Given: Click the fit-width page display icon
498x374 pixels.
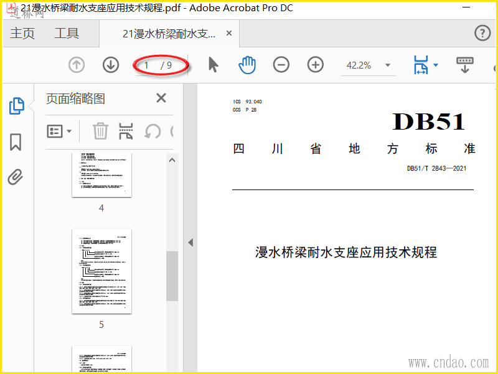Looking at the screenshot, I should [421, 65].
